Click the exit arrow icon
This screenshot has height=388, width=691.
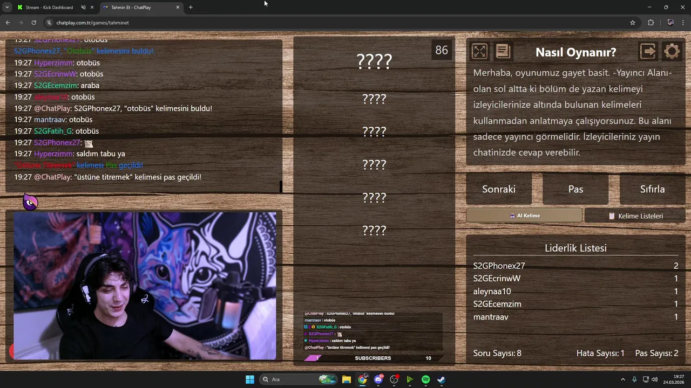pos(648,52)
